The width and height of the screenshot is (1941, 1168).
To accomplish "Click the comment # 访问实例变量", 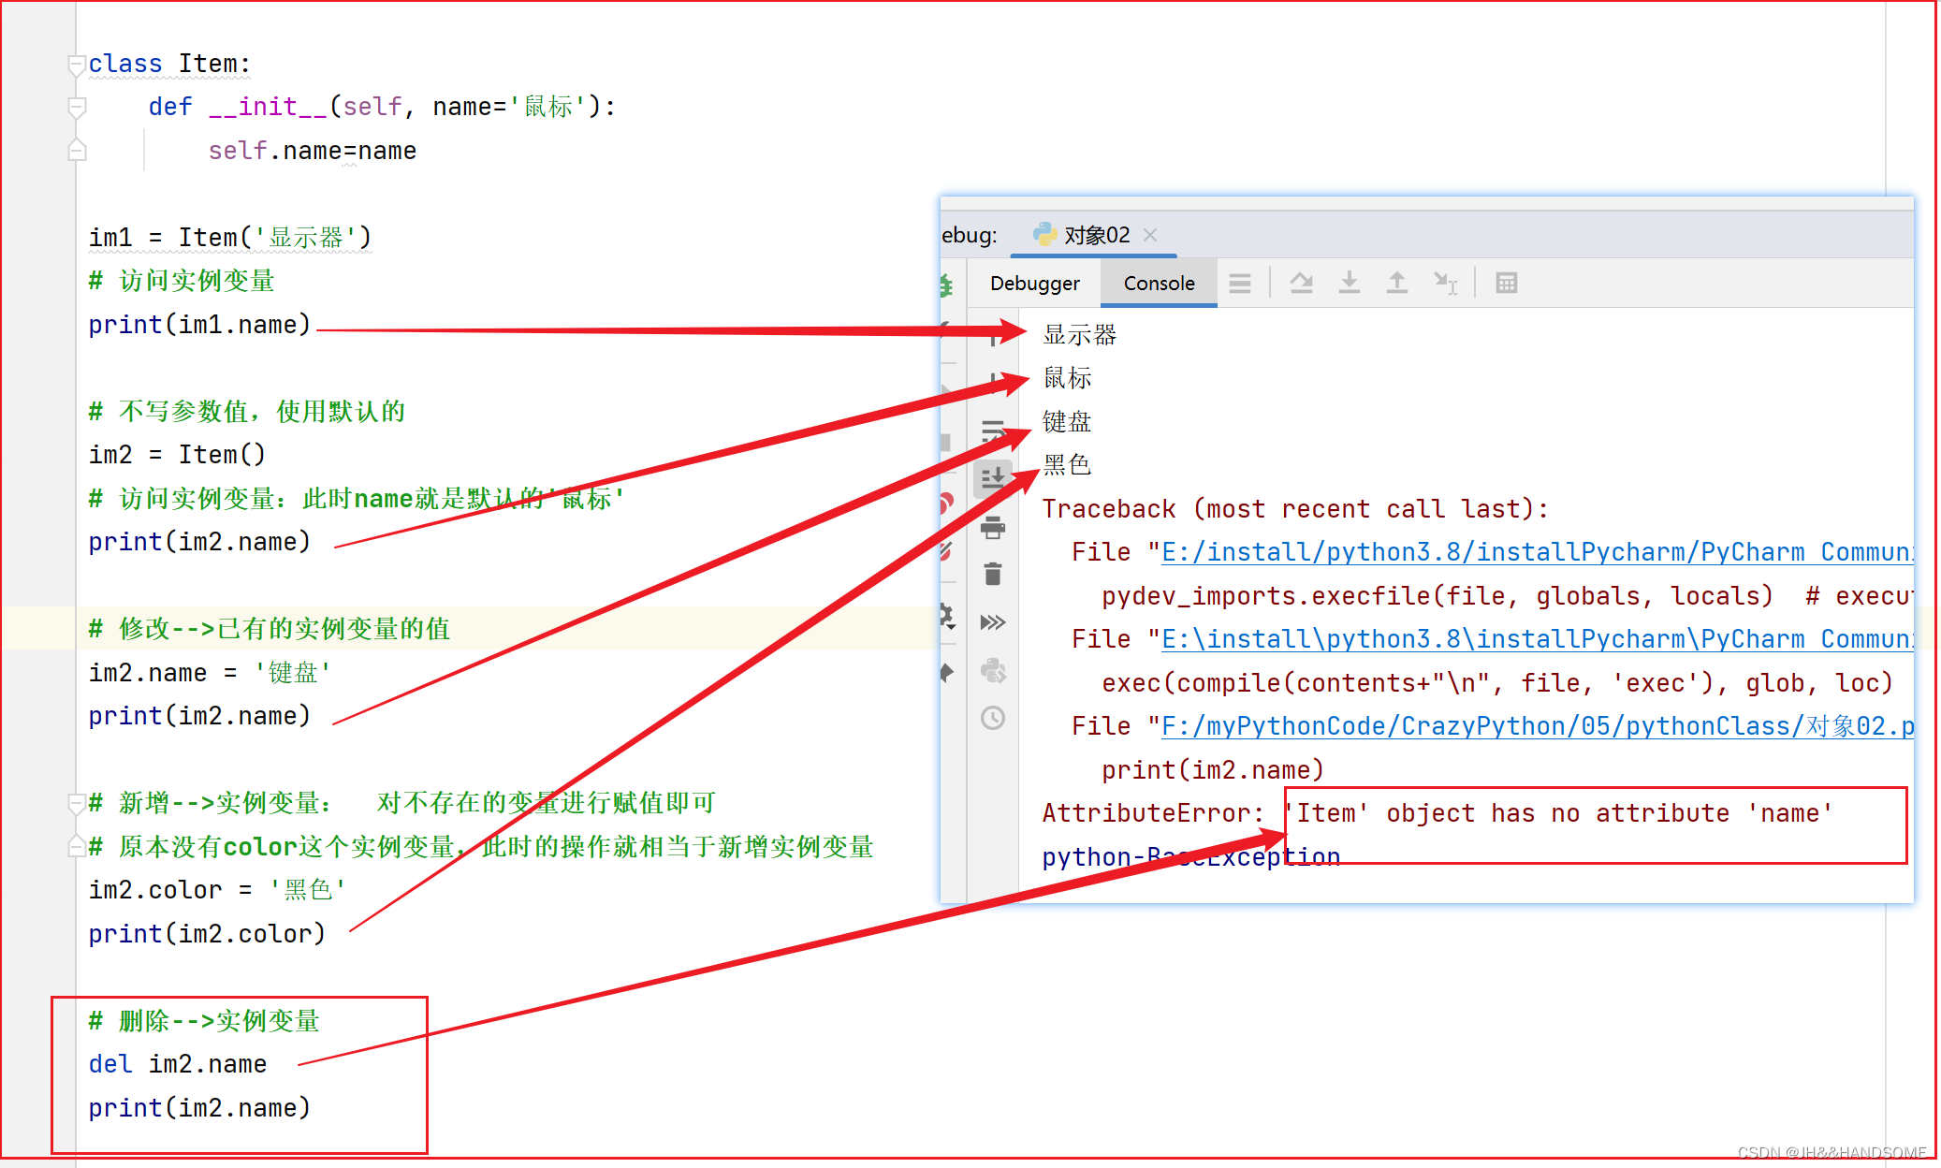I will click(x=182, y=281).
